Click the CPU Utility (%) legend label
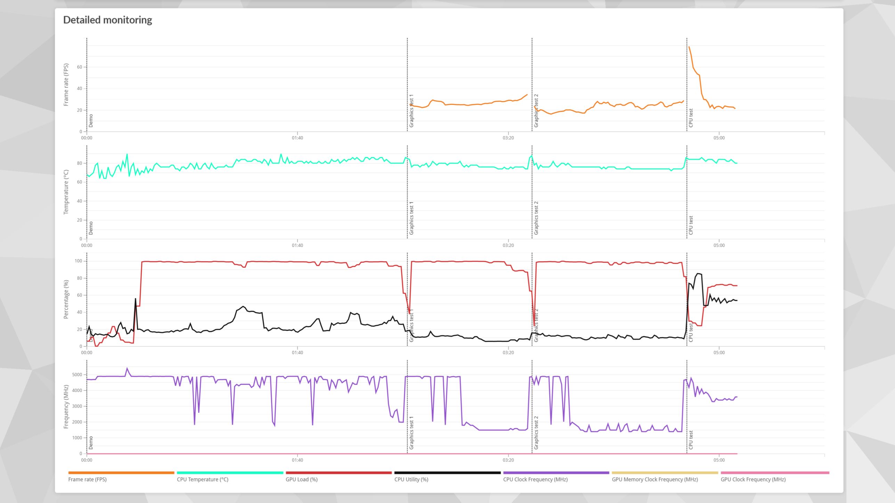 point(411,479)
